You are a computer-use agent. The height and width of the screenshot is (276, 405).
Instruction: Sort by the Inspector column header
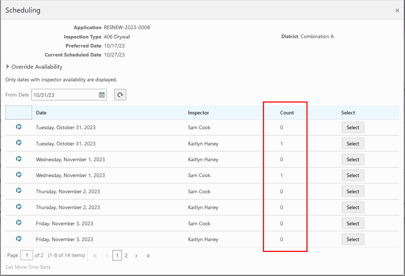[199, 113]
